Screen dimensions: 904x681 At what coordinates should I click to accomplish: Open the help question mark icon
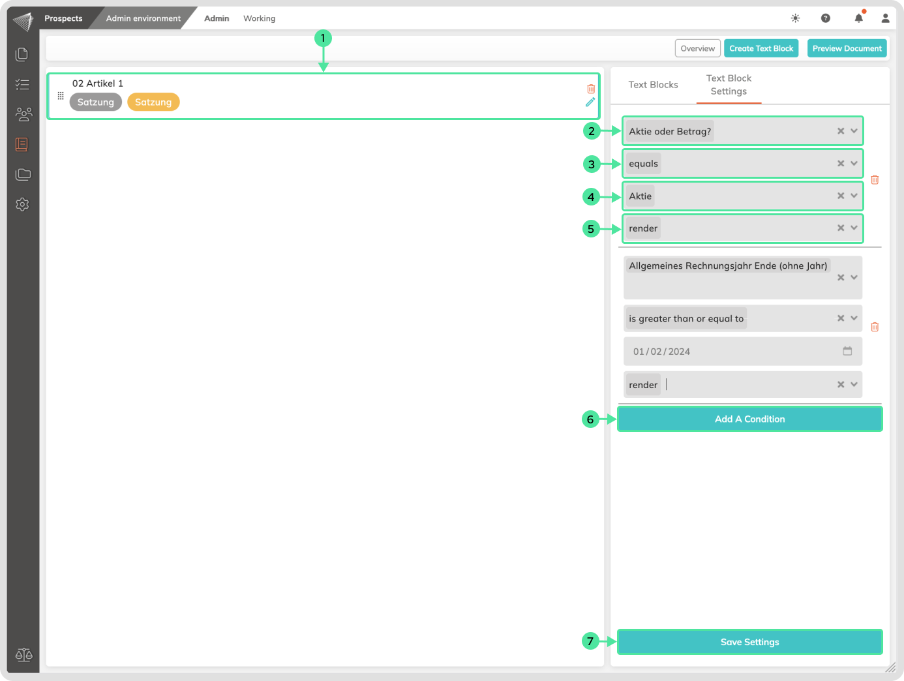826,18
